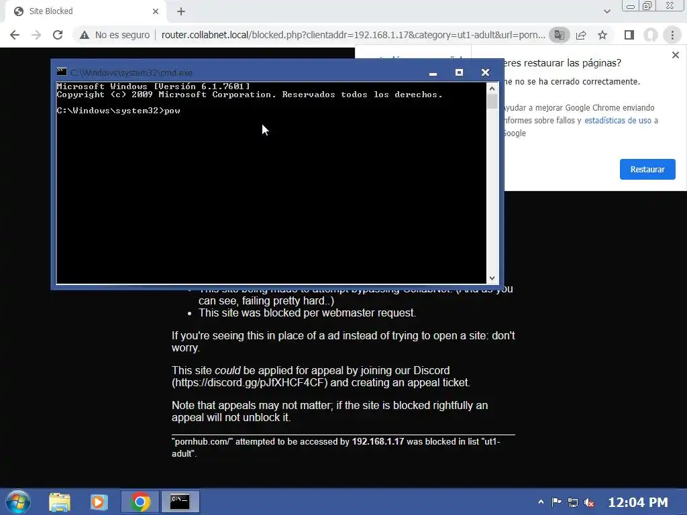687x515 pixels.
Task: Launch Windows Media Player from taskbar
Action: click(x=99, y=502)
